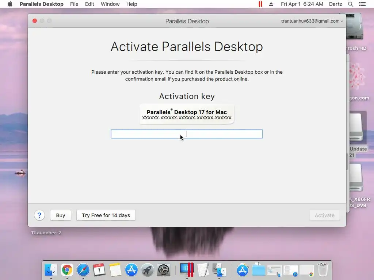Click the Parallels Desktop 17 key sample image
The width and height of the screenshot is (374, 280).
[x=187, y=114]
